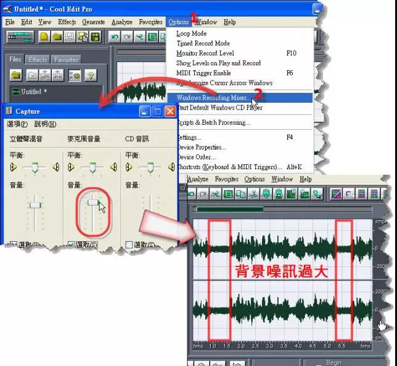Image resolution: width=397 pixels, height=366 pixels.
Task: Click the CD 音訊 balance slider handle
Action: [150, 167]
